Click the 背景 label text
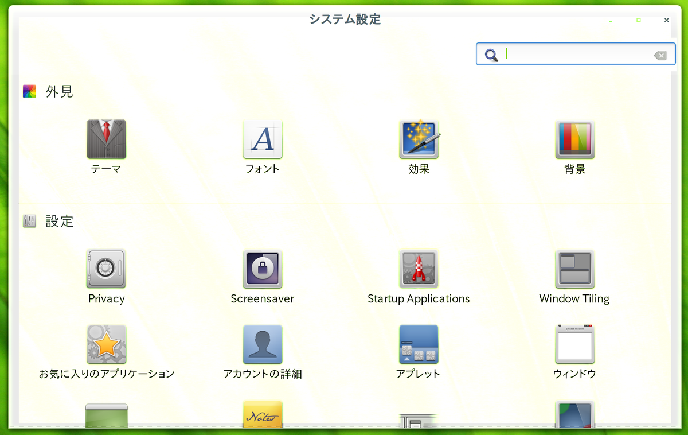 [x=574, y=169]
